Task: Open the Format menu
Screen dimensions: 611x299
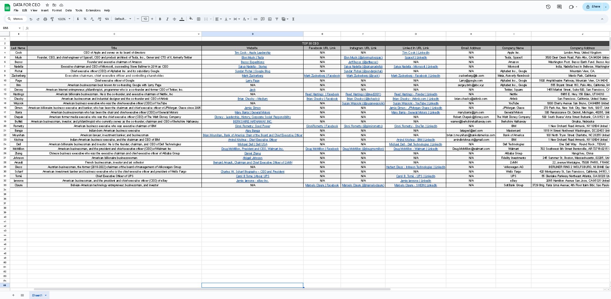Action: pyautogui.click(x=57, y=10)
